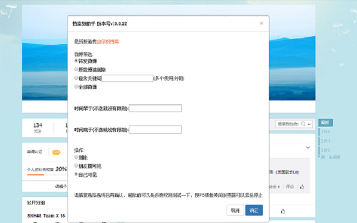Select the 原微博被删除 radio option

(x=76, y=69)
